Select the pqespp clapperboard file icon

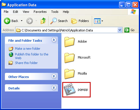pos(70,89)
